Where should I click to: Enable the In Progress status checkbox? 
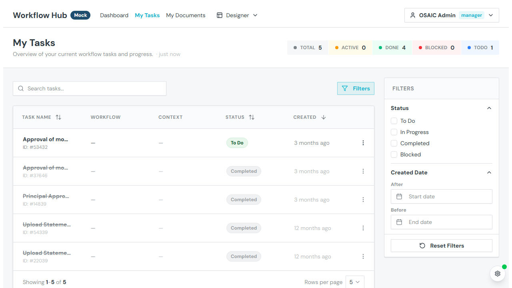(x=394, y=132)
